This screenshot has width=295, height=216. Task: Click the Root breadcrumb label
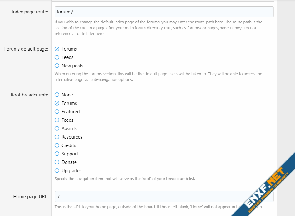tap(29, 95)
